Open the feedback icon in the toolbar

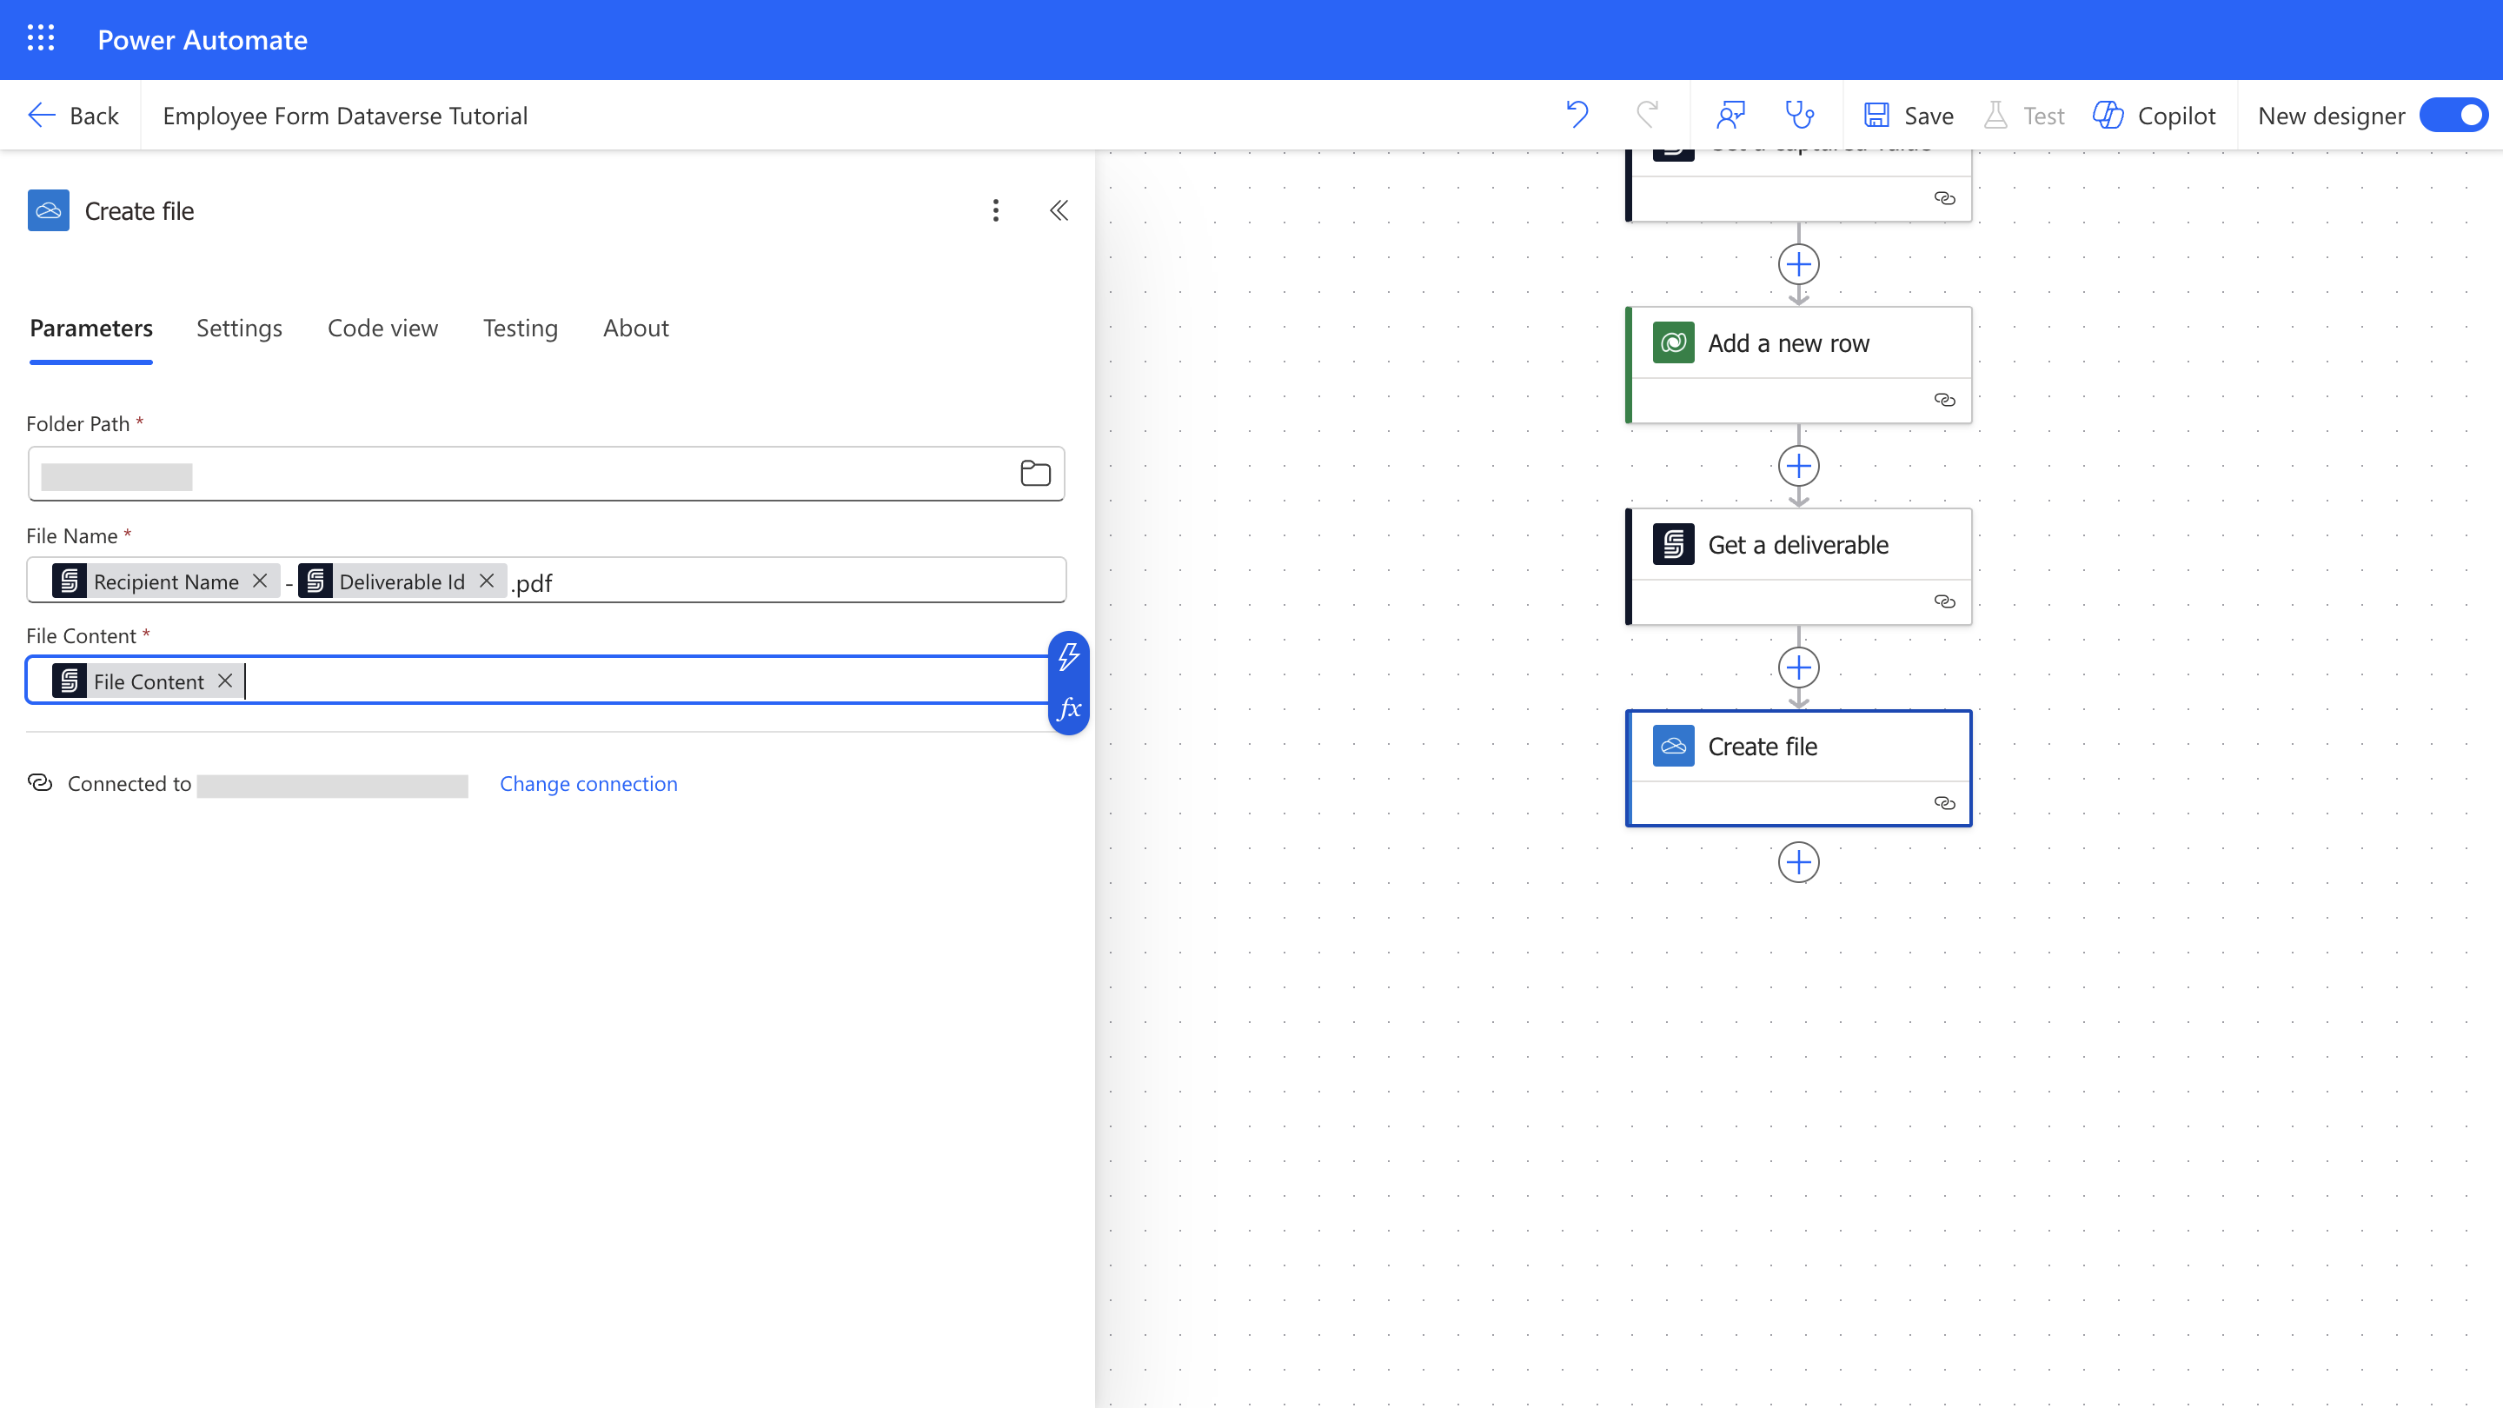[1730, 115]
